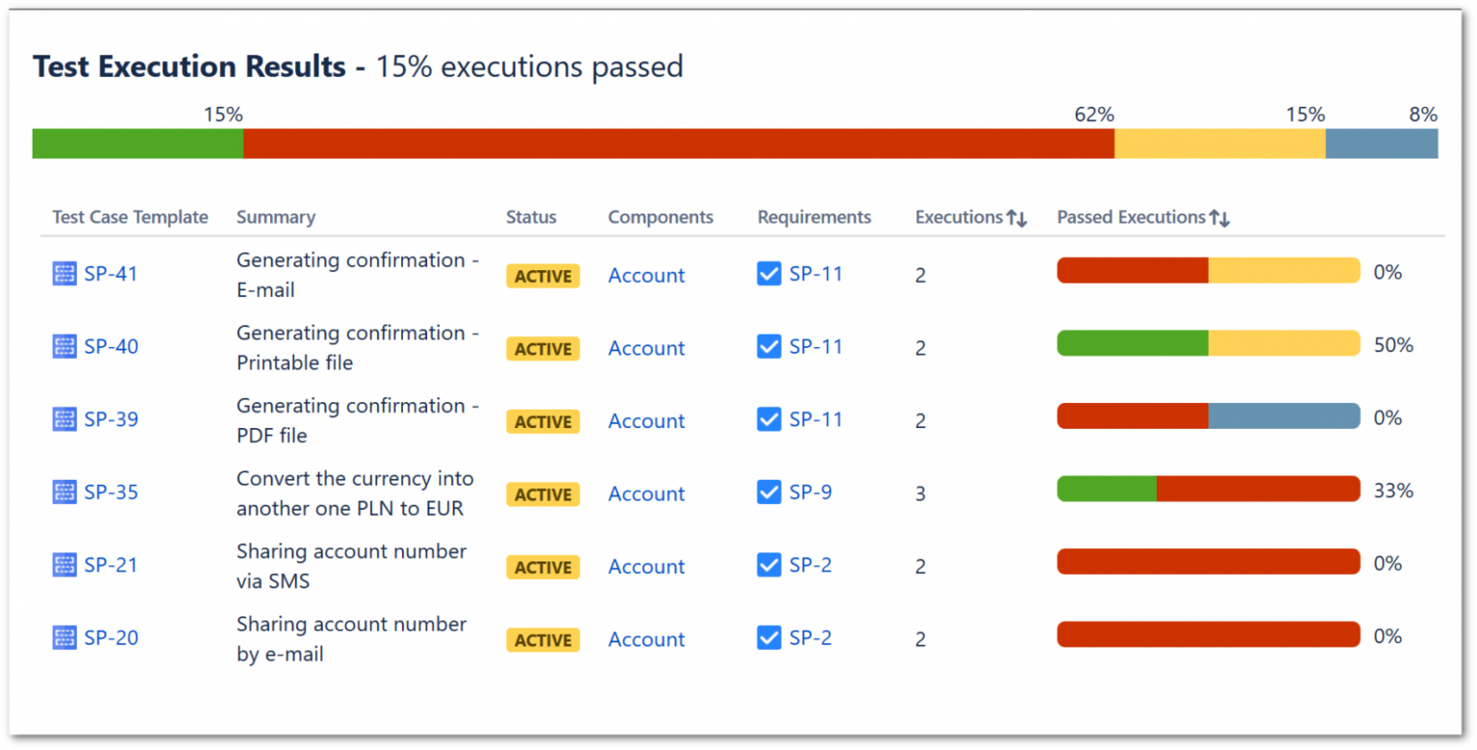
Task: Click the test case template icon for SP-39
Action: pos(63,419)
